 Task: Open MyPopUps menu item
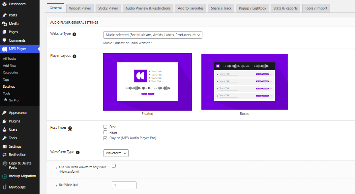pos(20,187)
